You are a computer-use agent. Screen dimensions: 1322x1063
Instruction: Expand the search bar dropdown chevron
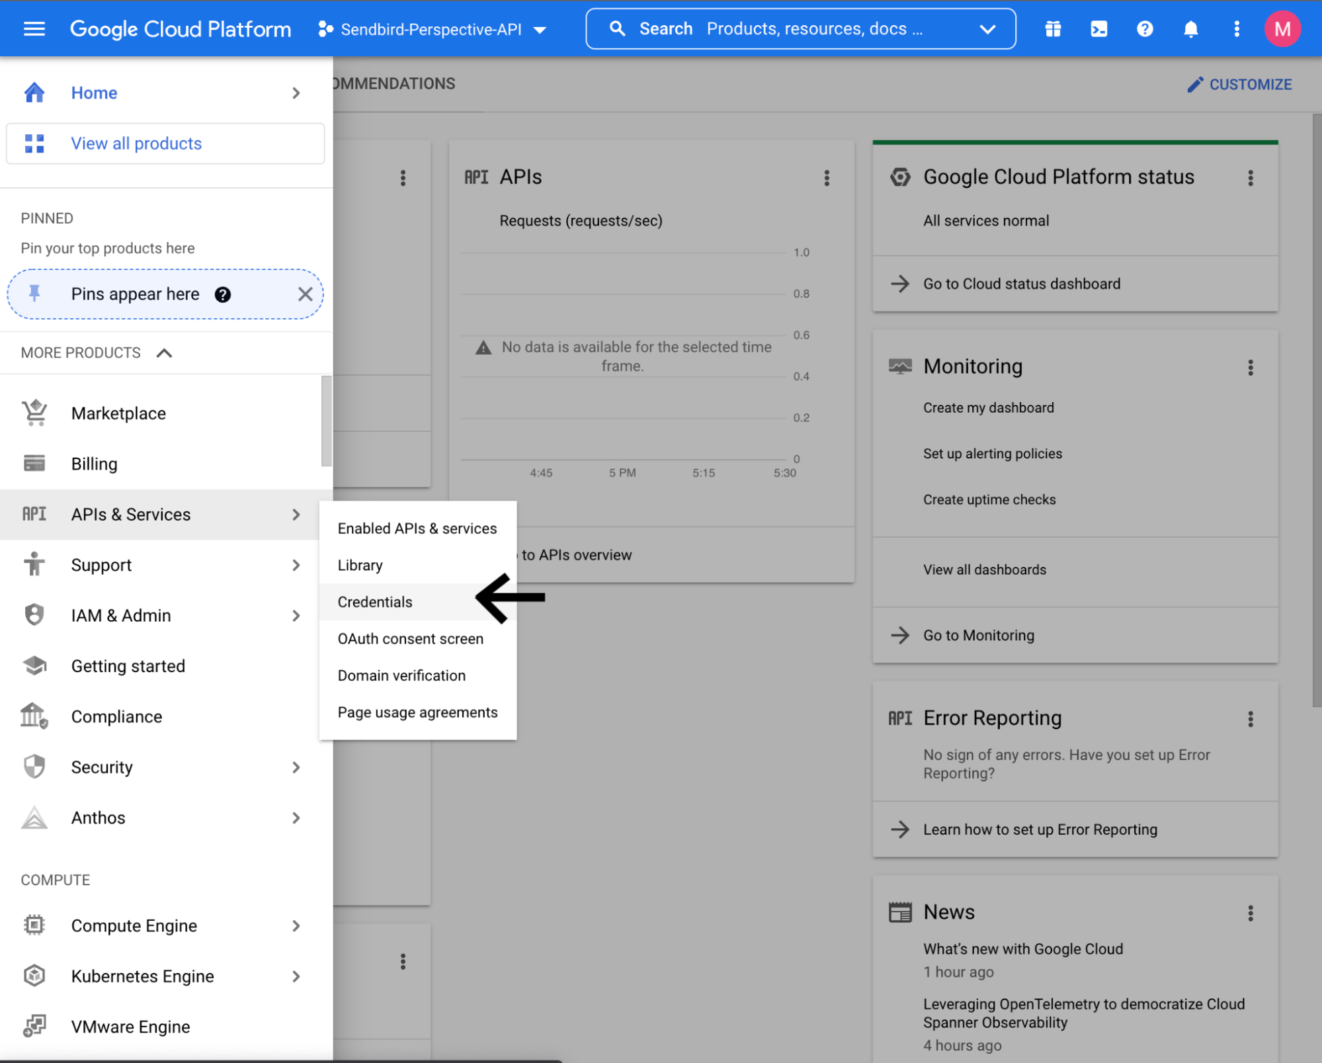tap(987, 29)
